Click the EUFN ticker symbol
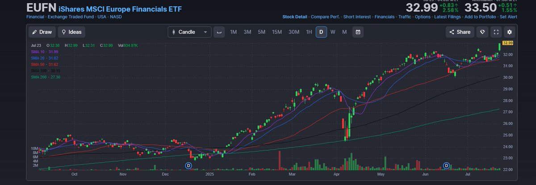The width and height of the screenshot is (536, 185). [41, 8]
